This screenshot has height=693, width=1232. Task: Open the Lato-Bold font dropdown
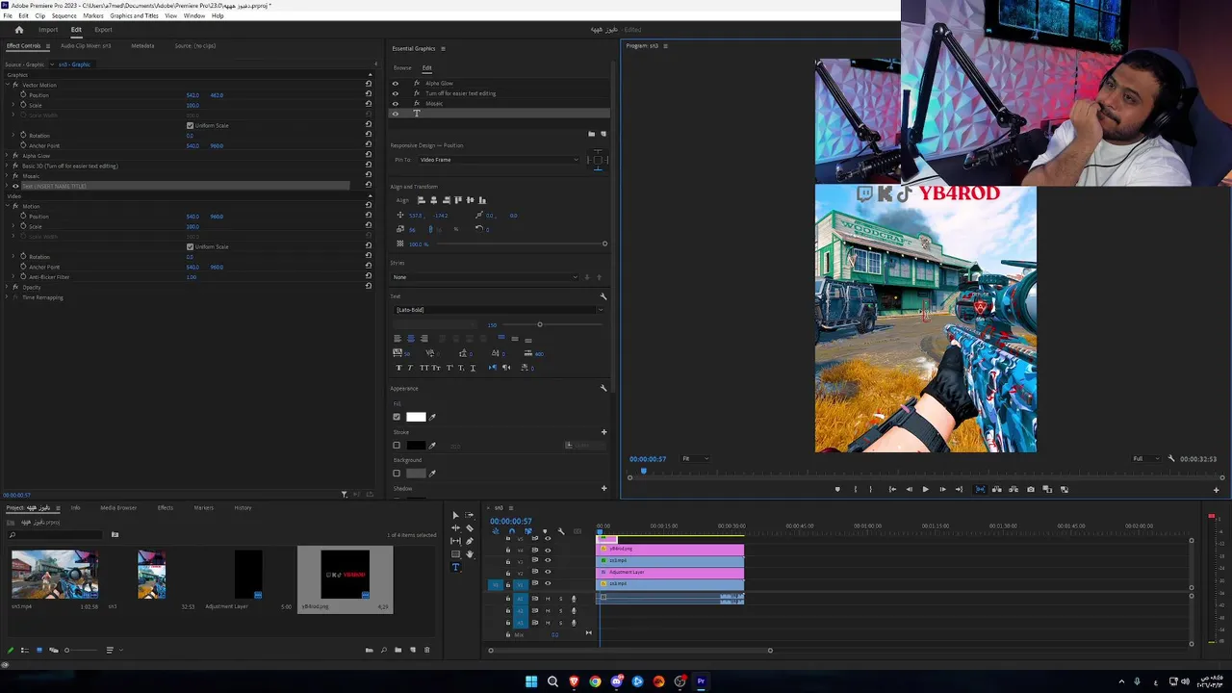tap(499, 310)
